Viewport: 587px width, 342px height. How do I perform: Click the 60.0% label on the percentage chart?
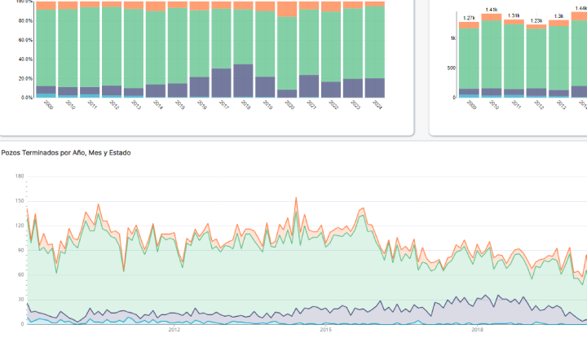(25, 40)
